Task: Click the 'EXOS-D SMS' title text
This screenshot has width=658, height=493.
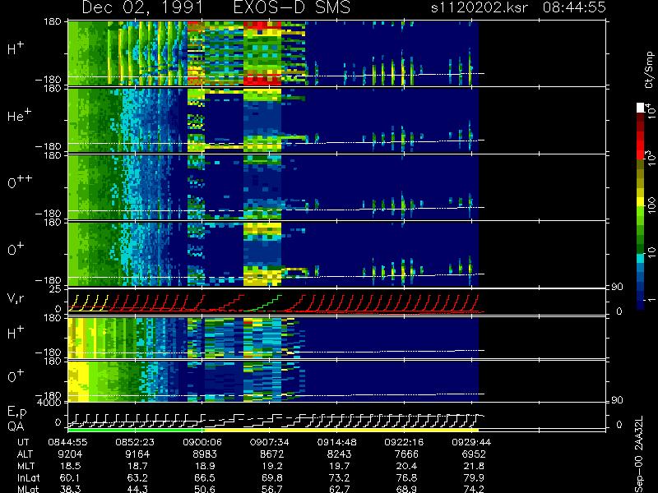Action: click(x=292, y=7)
